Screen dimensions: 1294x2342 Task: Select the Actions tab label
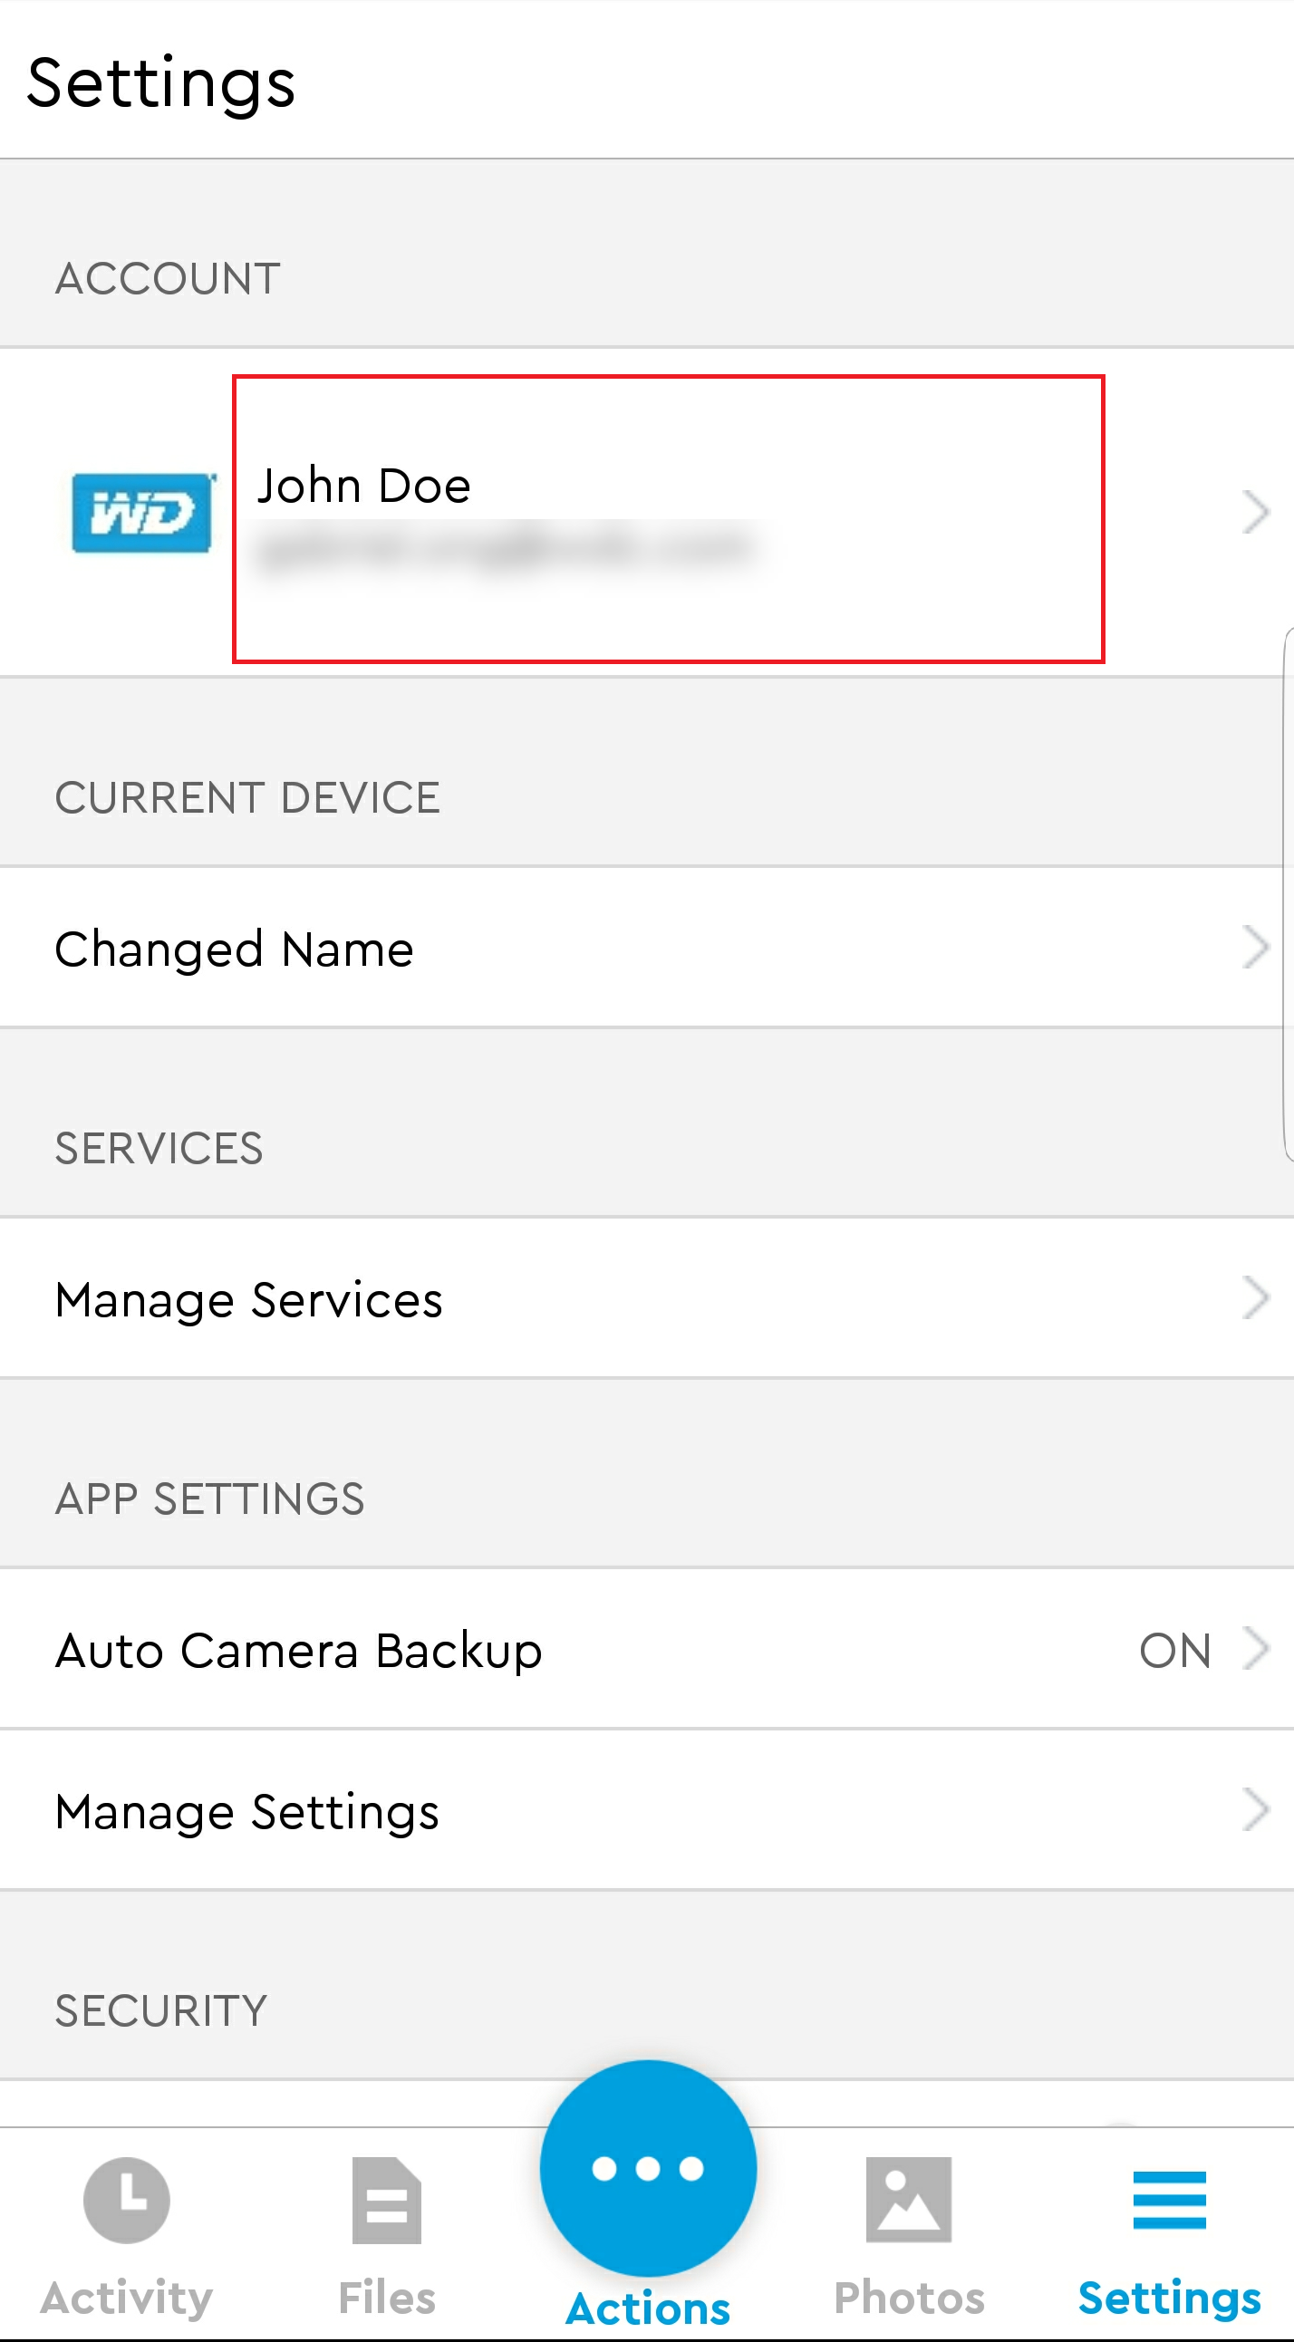[648, 2309]
